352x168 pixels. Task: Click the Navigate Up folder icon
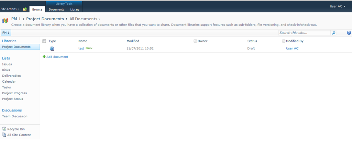tap(25, 9)
